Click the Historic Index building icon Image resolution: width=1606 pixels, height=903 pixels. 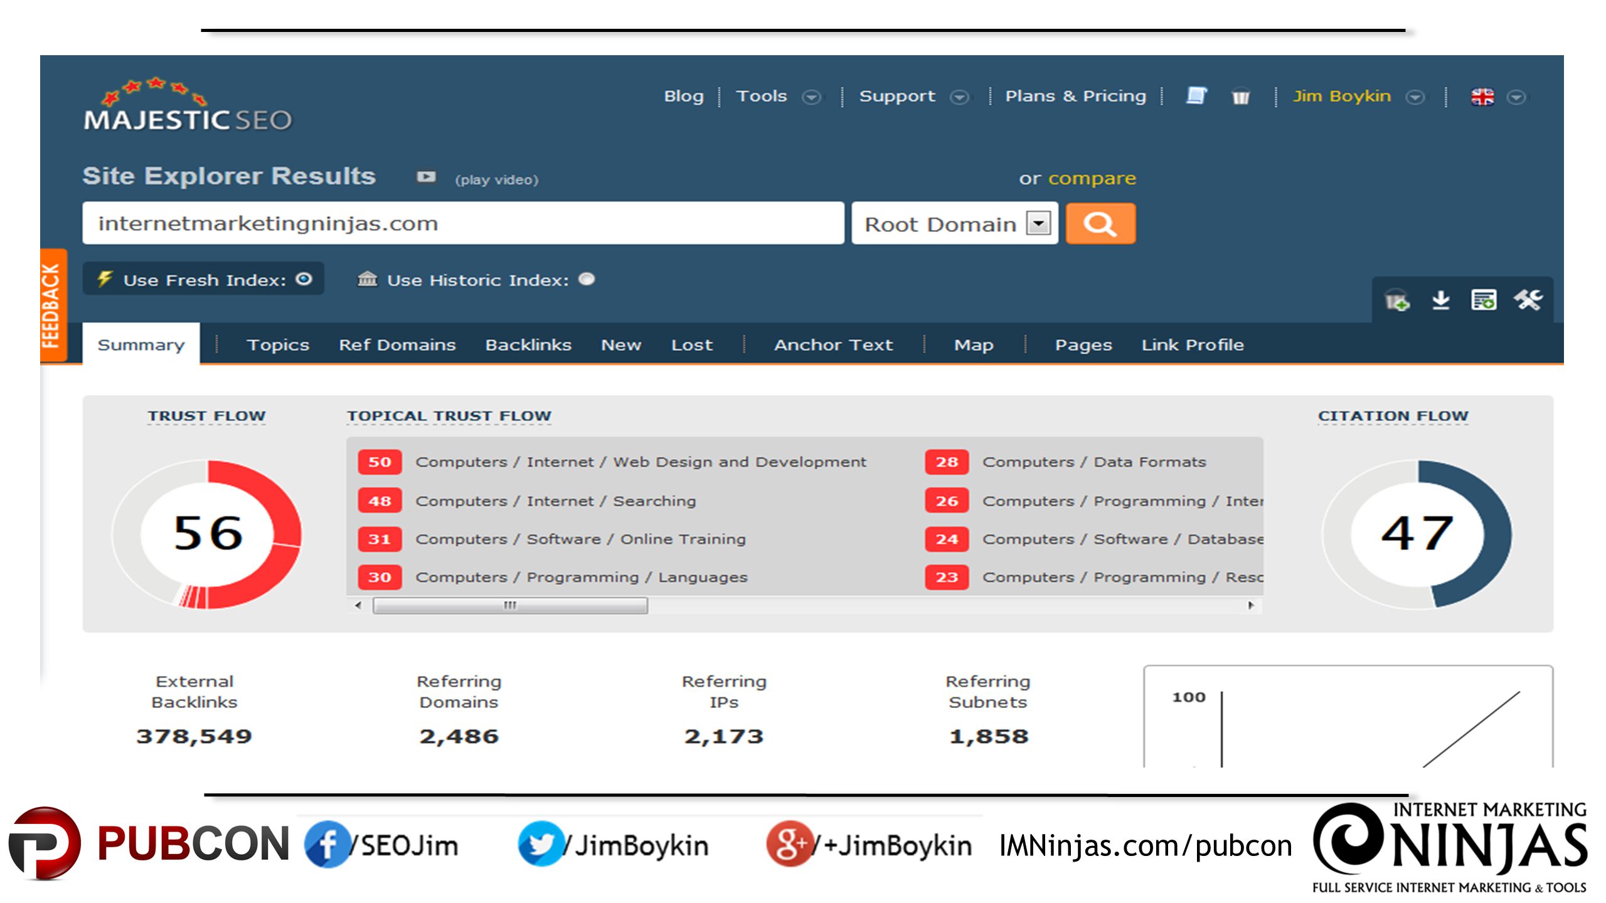click(x=368, y=278)
